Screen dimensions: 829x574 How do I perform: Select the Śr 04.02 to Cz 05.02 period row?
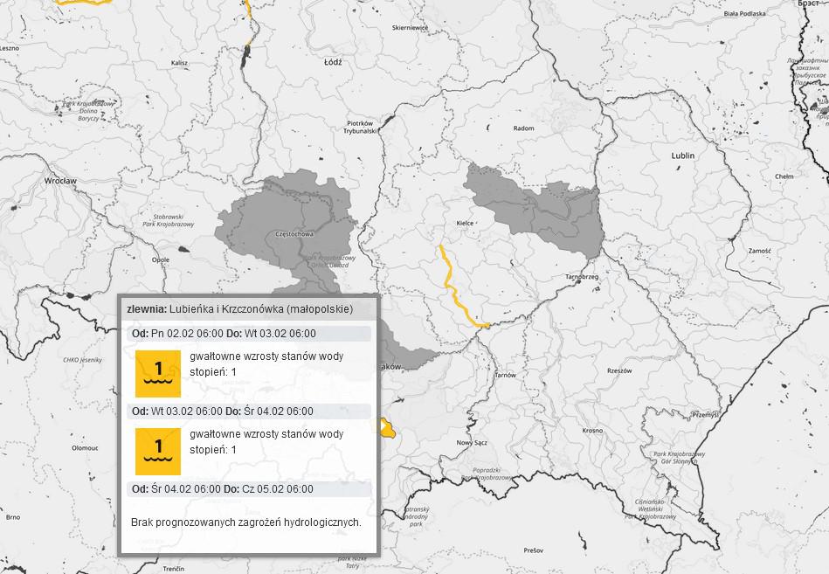click(x=249, y=489)
